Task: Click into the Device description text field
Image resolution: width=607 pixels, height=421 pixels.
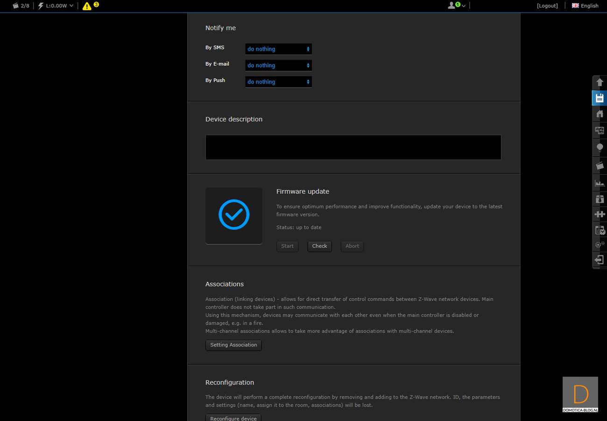Action: point(353,147)
